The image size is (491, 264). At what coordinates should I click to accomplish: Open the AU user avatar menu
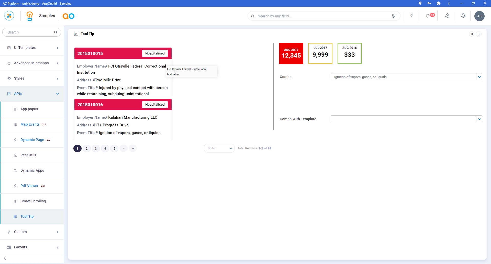coord(479,16)
